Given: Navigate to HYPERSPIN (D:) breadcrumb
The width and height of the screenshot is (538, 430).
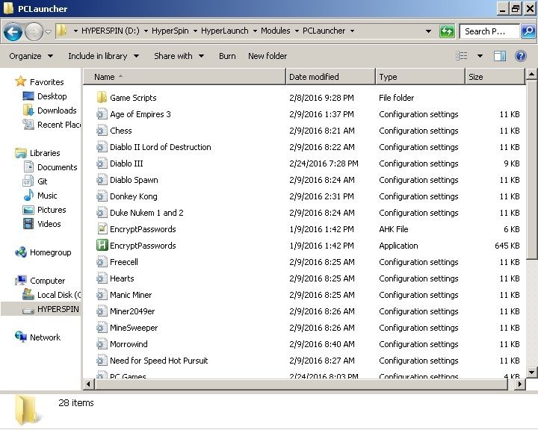Looking at the screenshot, I should [111, 31].
